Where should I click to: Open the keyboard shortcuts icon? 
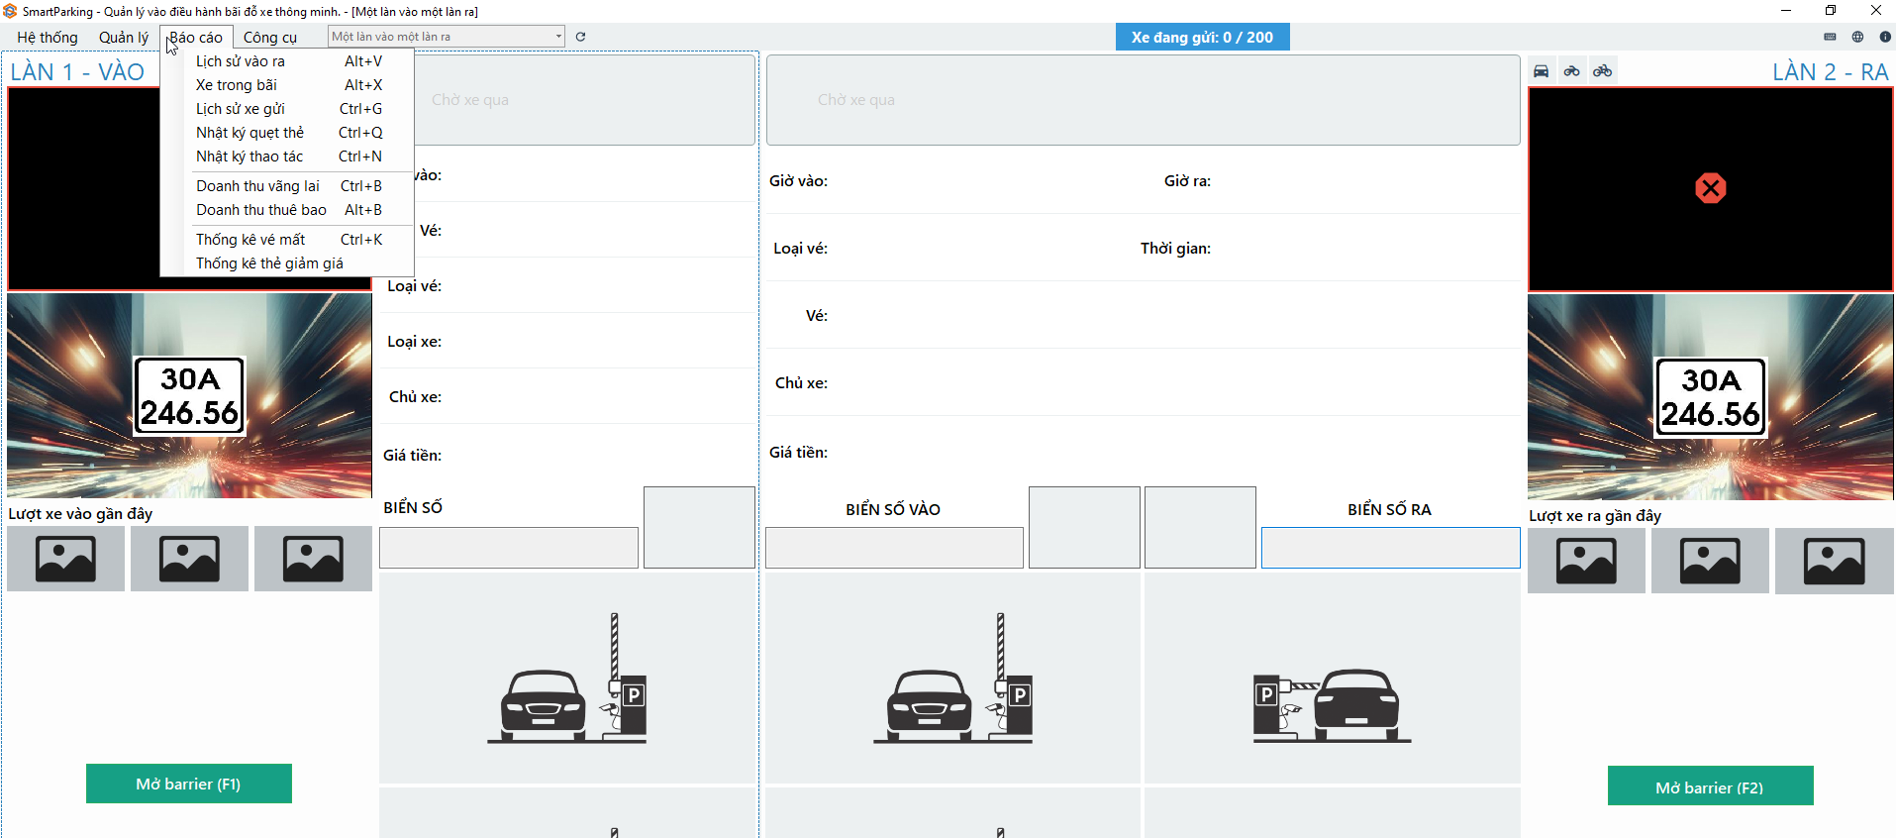pyautogui.click(x=1830, y=37)
